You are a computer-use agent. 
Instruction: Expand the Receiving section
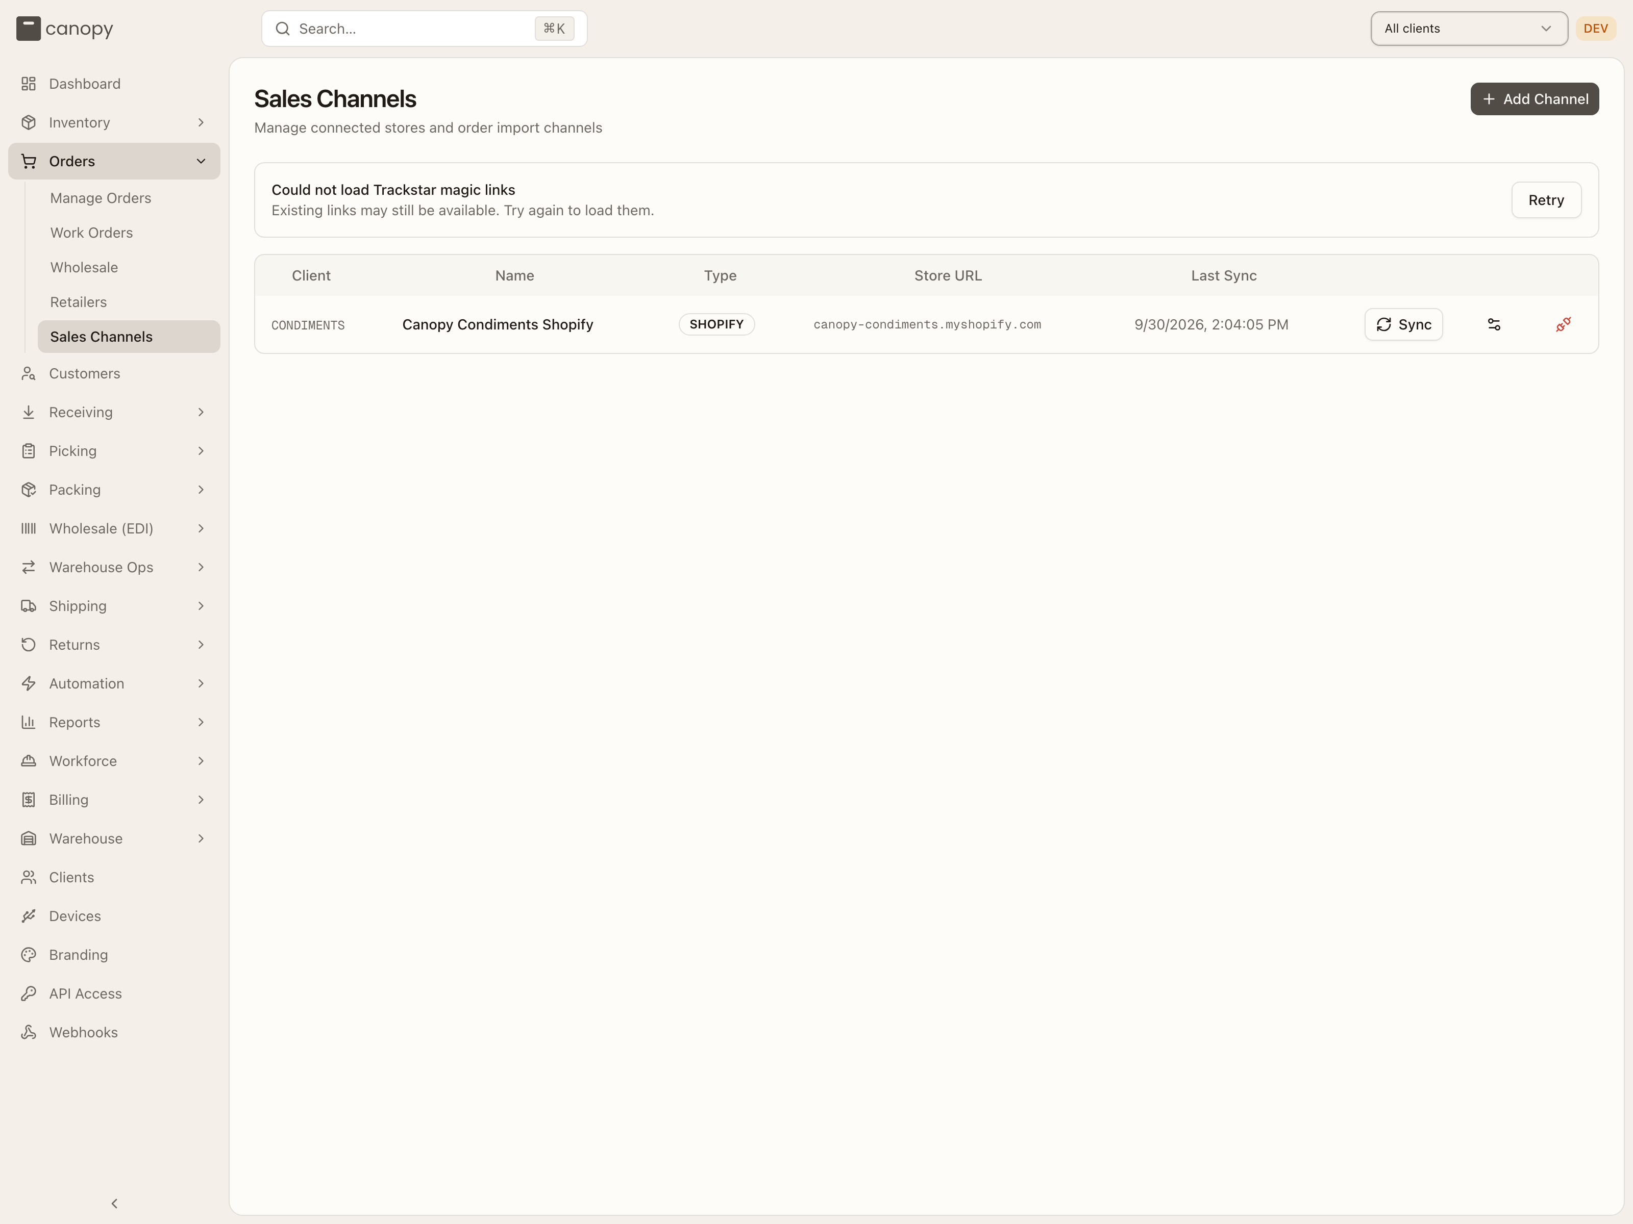[114, 412]
